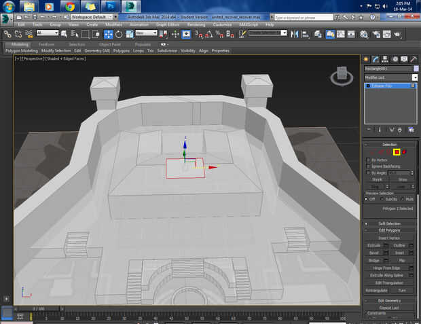Click the object color swatch beside Rectangle001

coord(416,68)
